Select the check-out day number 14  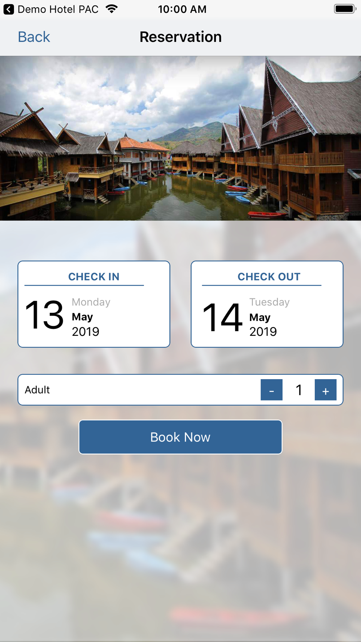pos(222,317)
